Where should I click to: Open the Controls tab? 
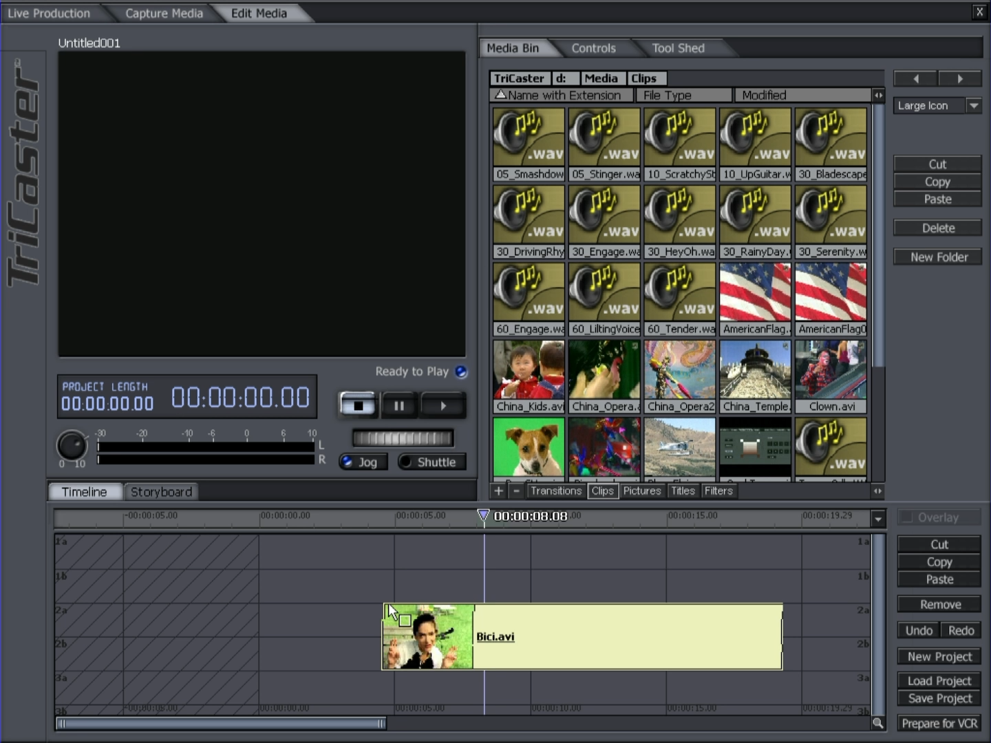coord(593,48)
